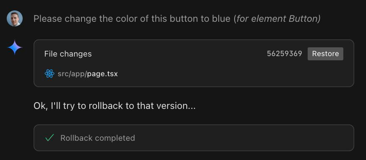Viewport: 366px width, 160px height.
Task: Click the version ID 56259369
Action: pyautogui.click(x=284, y=54)
